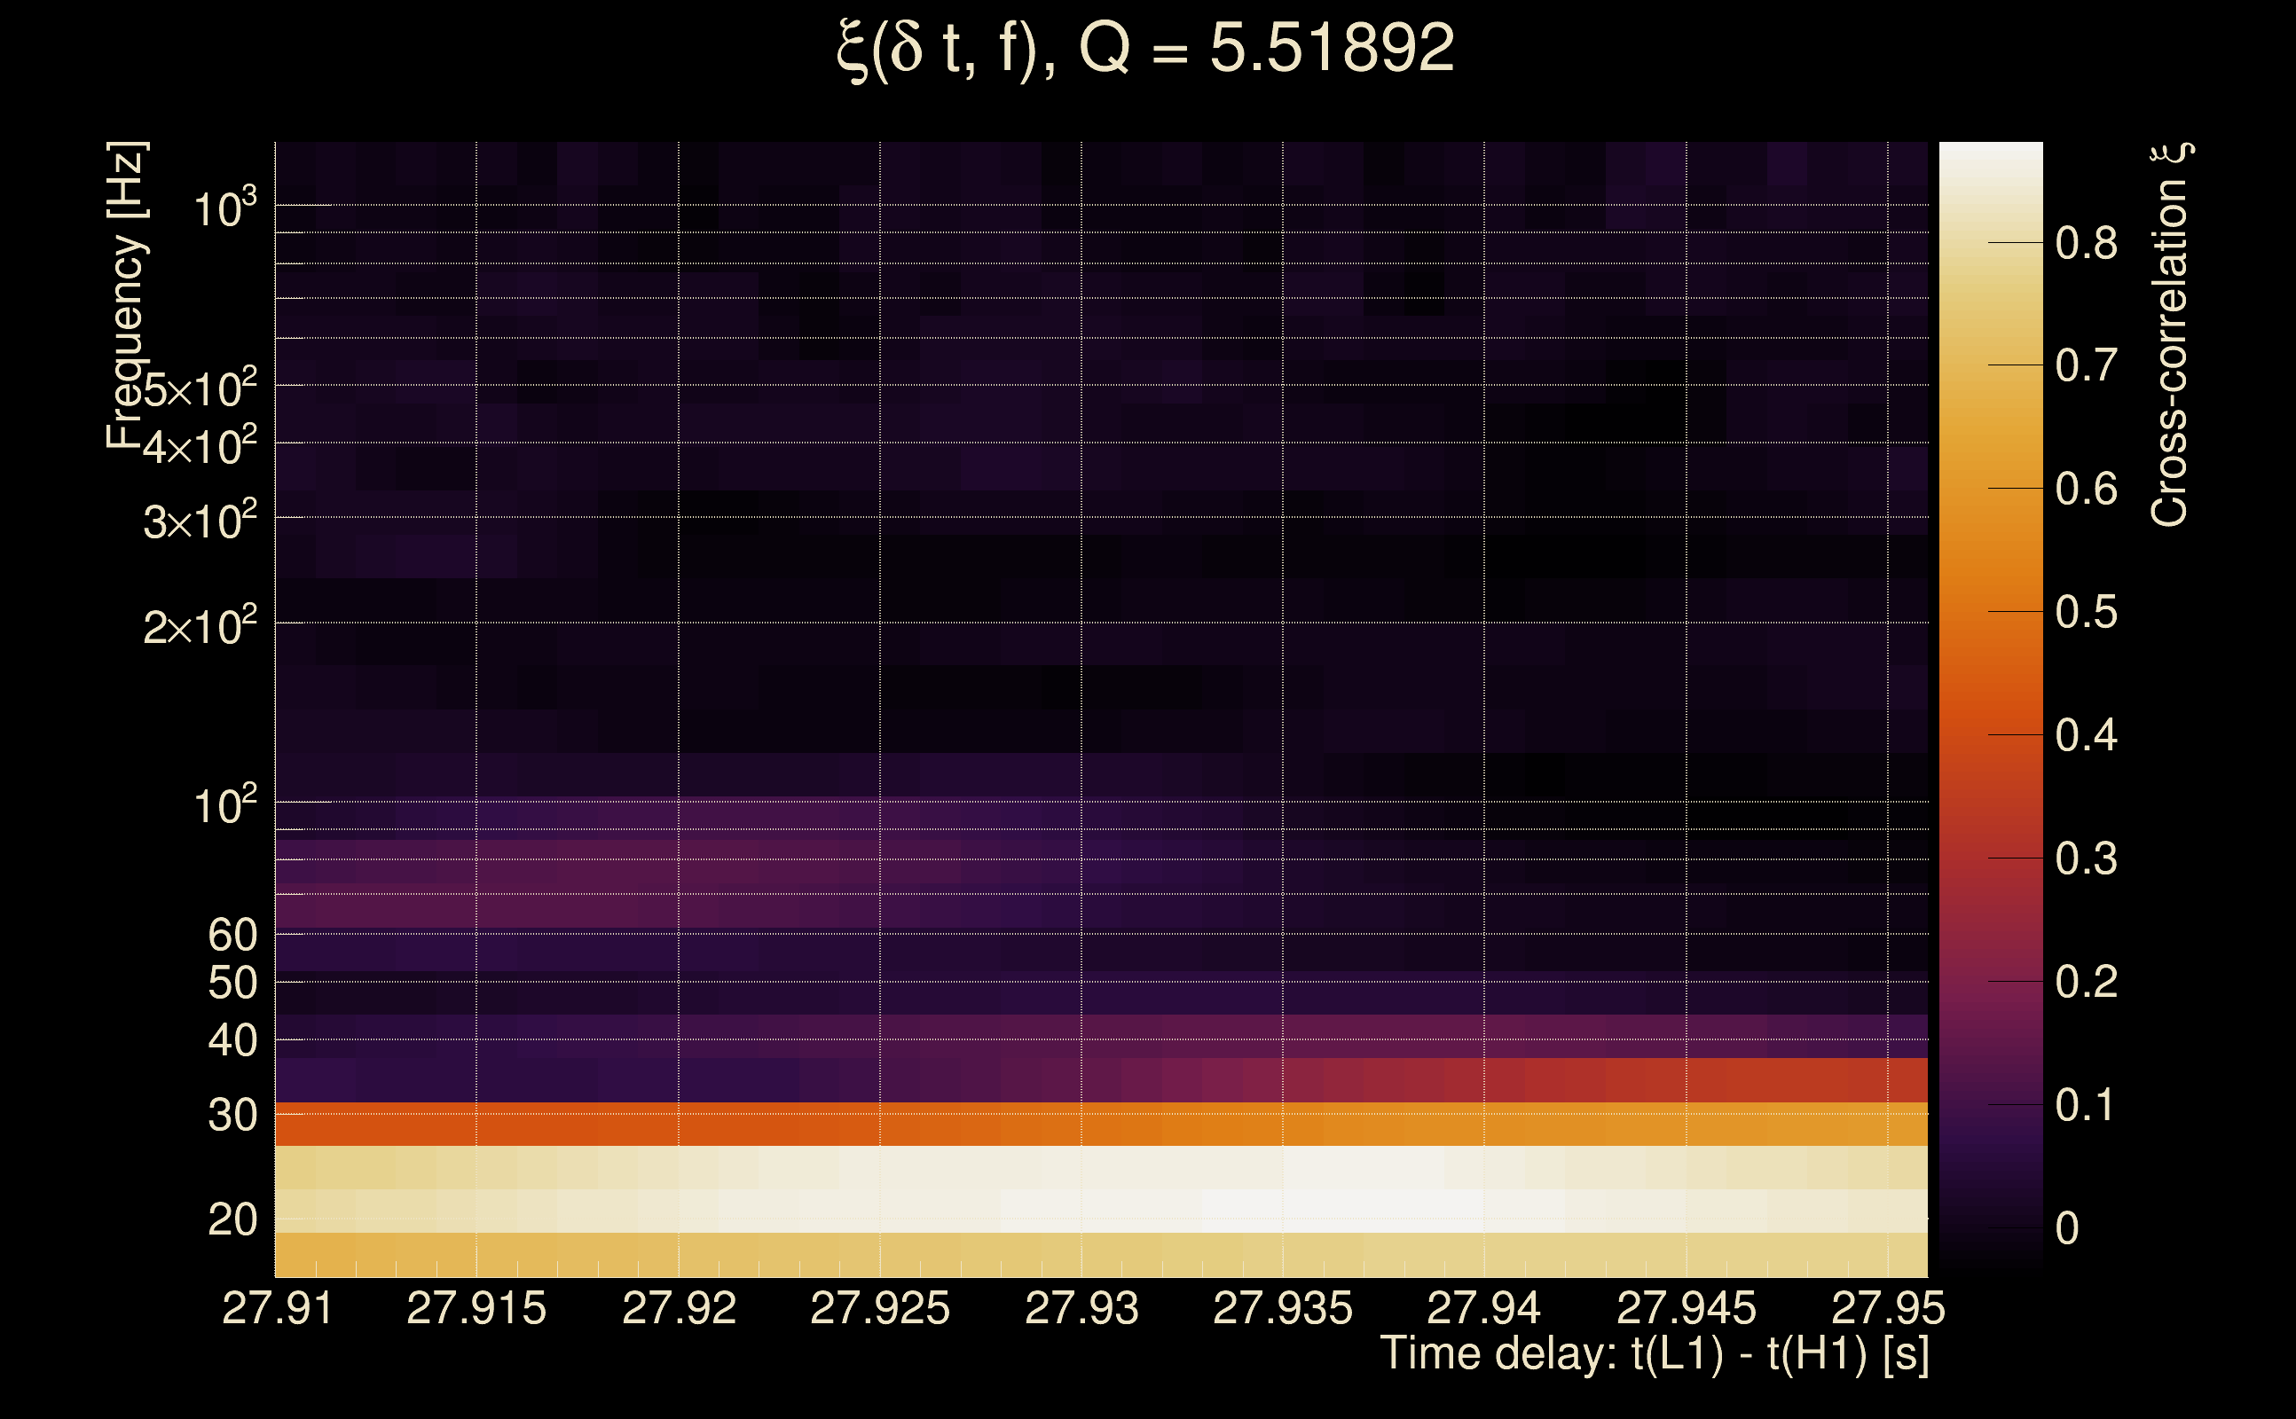Click the 27.915 time delay tick label
This screenshot has width=2296, height=1419.
[x=476, y=1308]
